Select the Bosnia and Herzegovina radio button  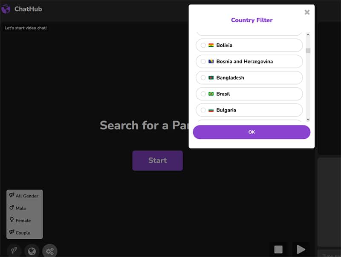point(203,61)
